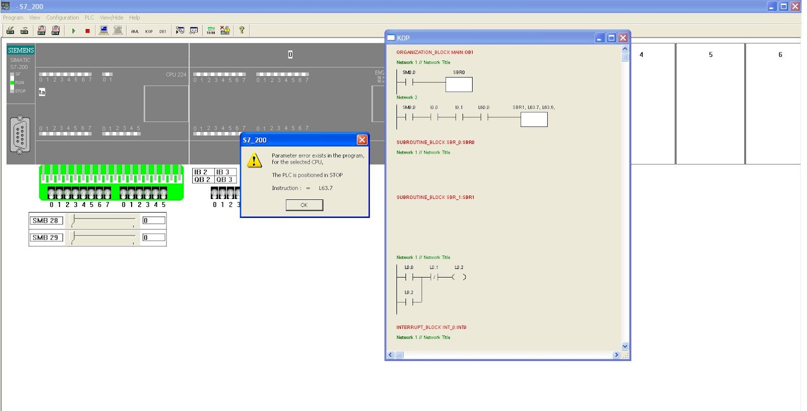The width and height of the screenshot is (807, 411).
Task: Select empty module slot 6
Action: pyautogui.click(x=773, y=103)
